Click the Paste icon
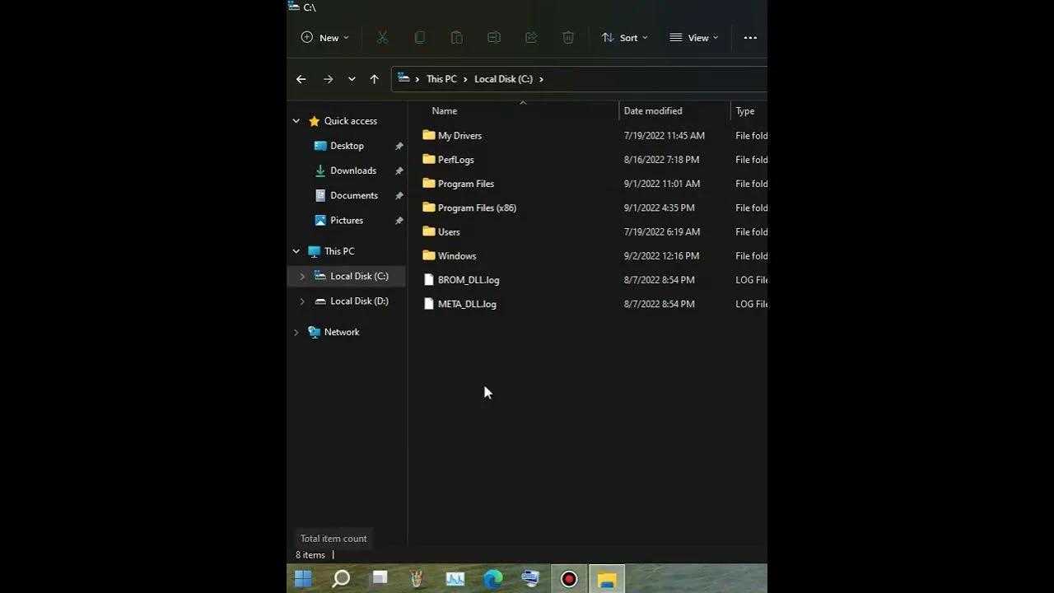The width and height of the screenshot is (1054, 593). tap(456, 37)
